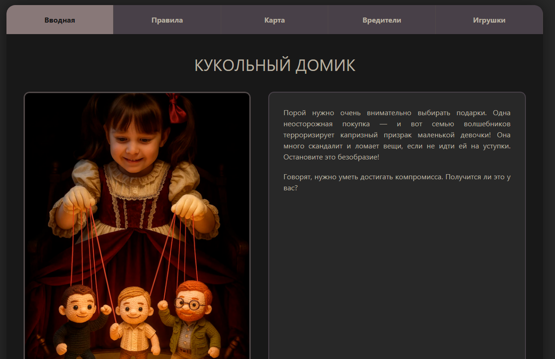Click the text card's top edge
Image resolution: width=555 pixels, height=359 pixels.
click(x=397, y=93)
